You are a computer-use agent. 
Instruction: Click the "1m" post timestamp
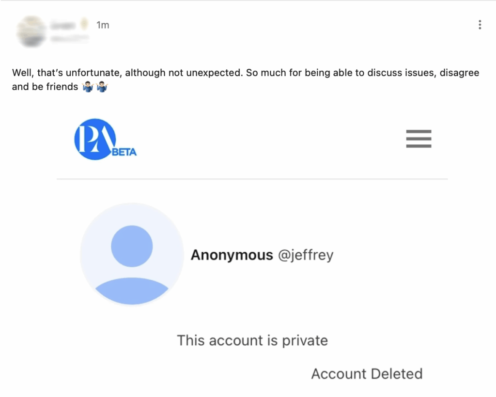pos(103,25)
